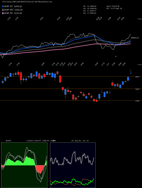The height and width of the screenshot is (188, 142).
Task: Click the '<Lows' label at right edge
Action: (139, 64)
